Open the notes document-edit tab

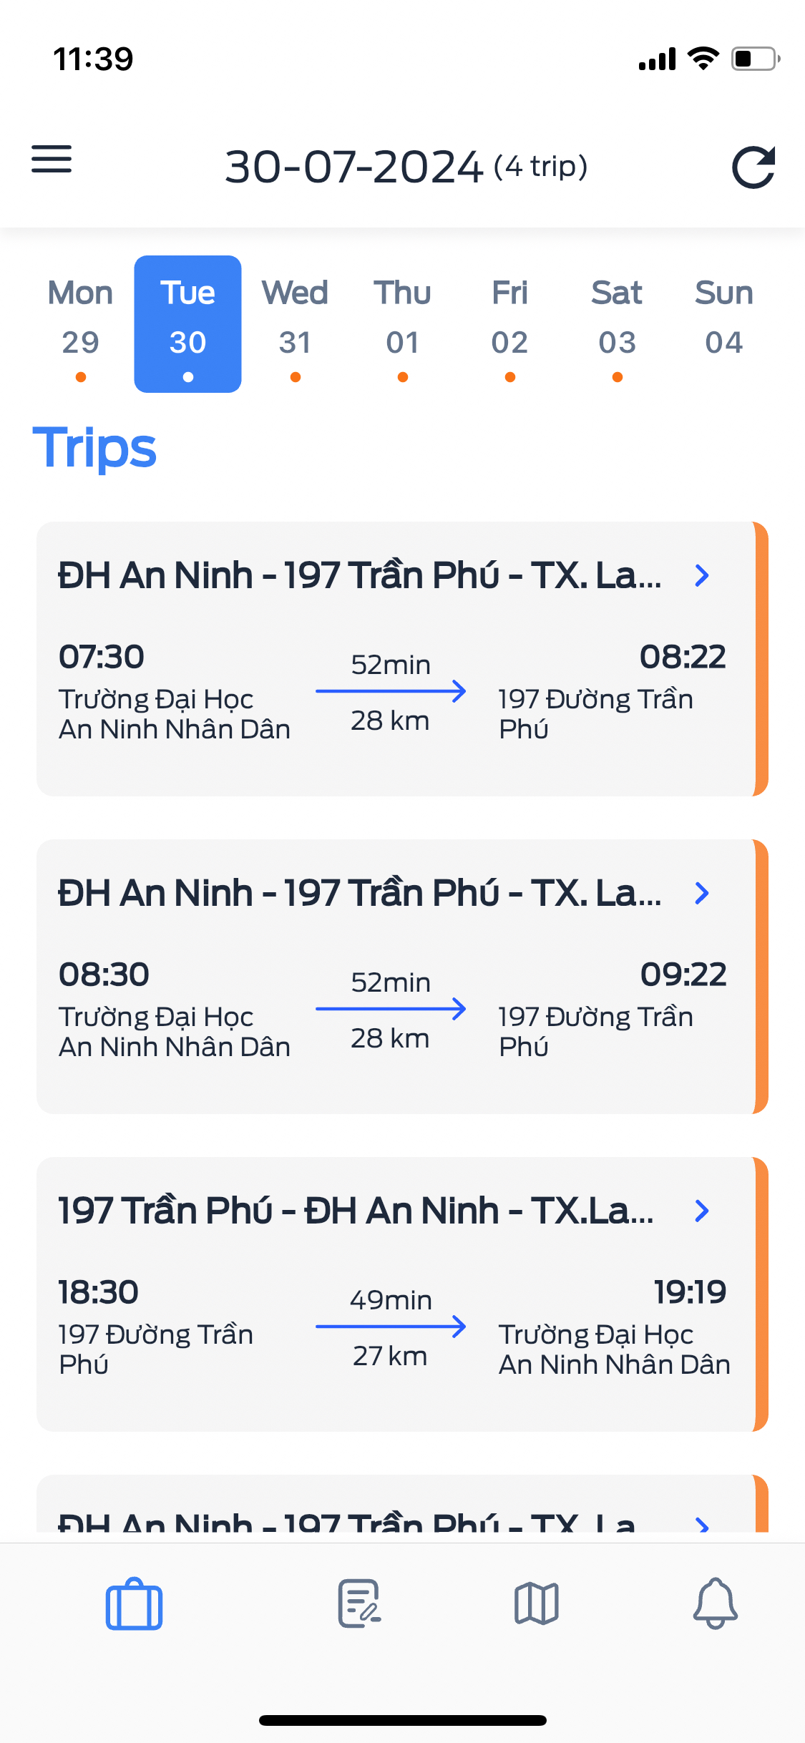coord(359,1603)
